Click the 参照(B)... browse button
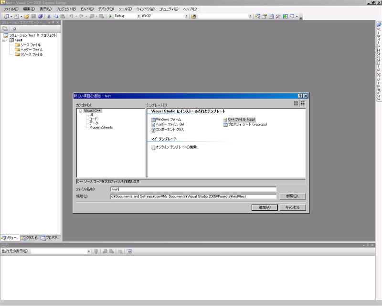Screen dimensions: 382x306 (x=292, y=196)
